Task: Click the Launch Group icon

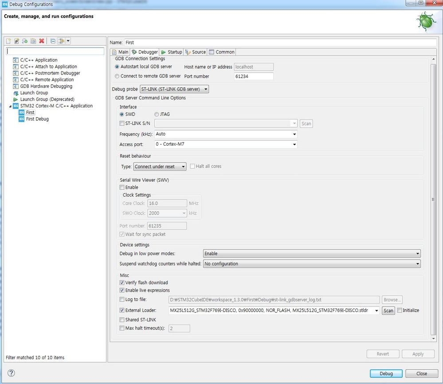Action: 16,93
